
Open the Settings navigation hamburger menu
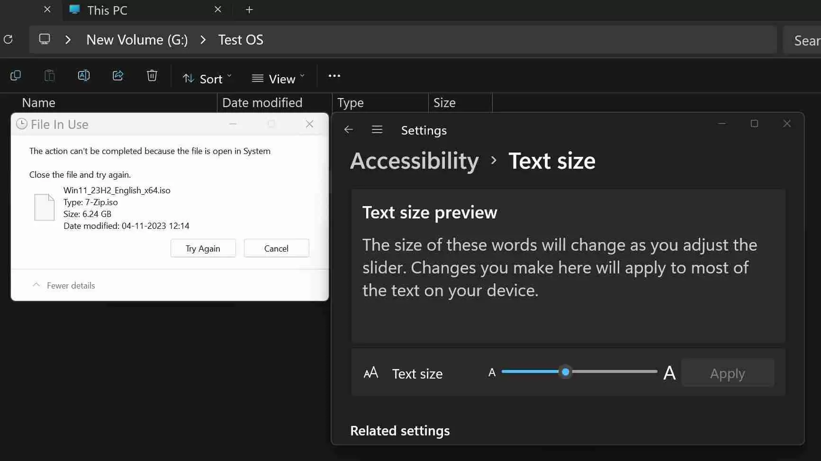click(377, 129)
